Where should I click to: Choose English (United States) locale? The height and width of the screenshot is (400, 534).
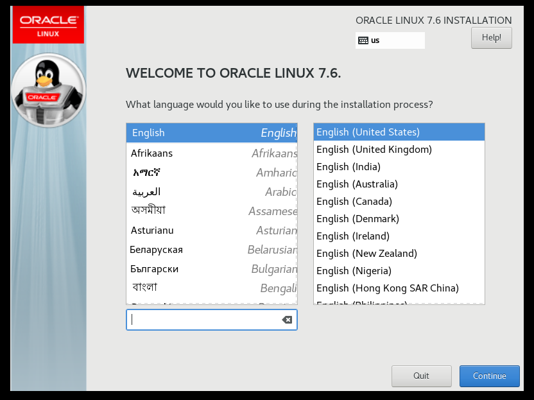point(399,132)
